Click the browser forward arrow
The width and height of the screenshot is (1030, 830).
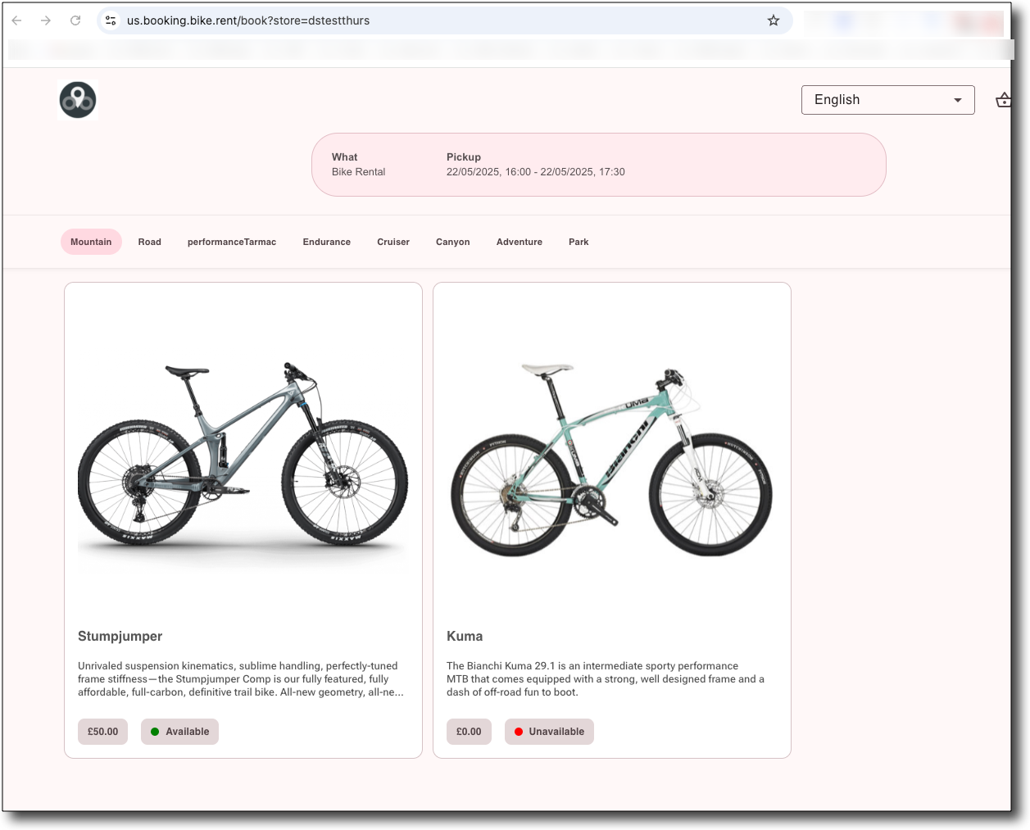46,20
